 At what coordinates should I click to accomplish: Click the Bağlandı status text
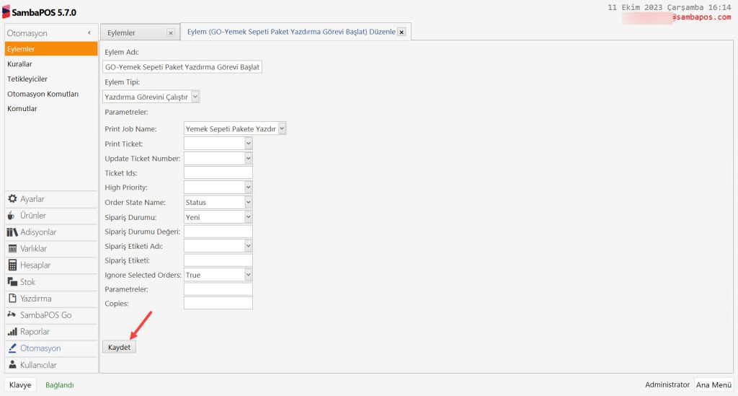(59, 384)
